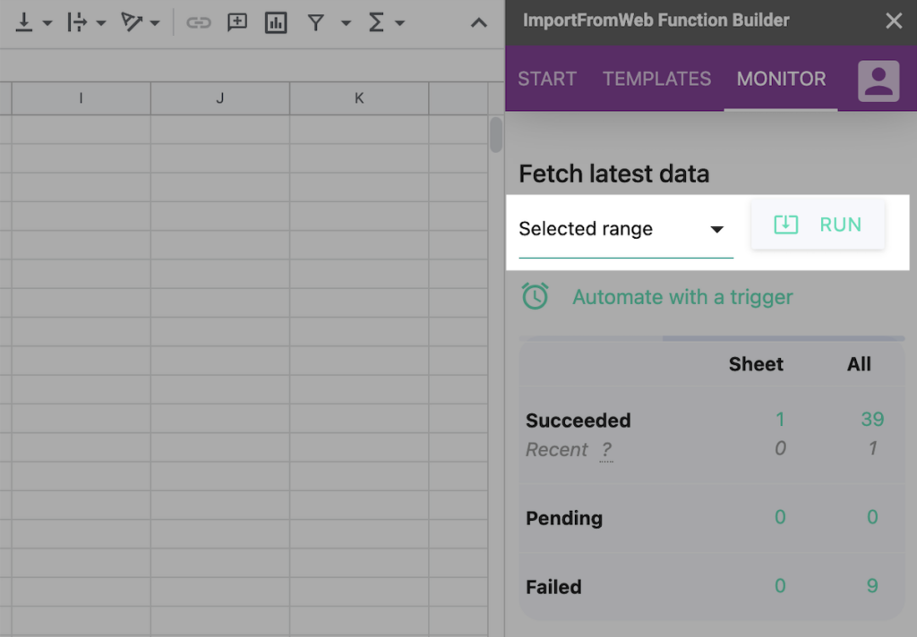917x637 pixels.
Task: Click the Sheet column heading
Action: (x=756, y=364)
